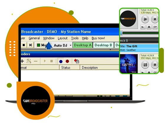This screenshot has height=124, width=168.
Task: Pause Deck B playback
Action: click(145, 65)
